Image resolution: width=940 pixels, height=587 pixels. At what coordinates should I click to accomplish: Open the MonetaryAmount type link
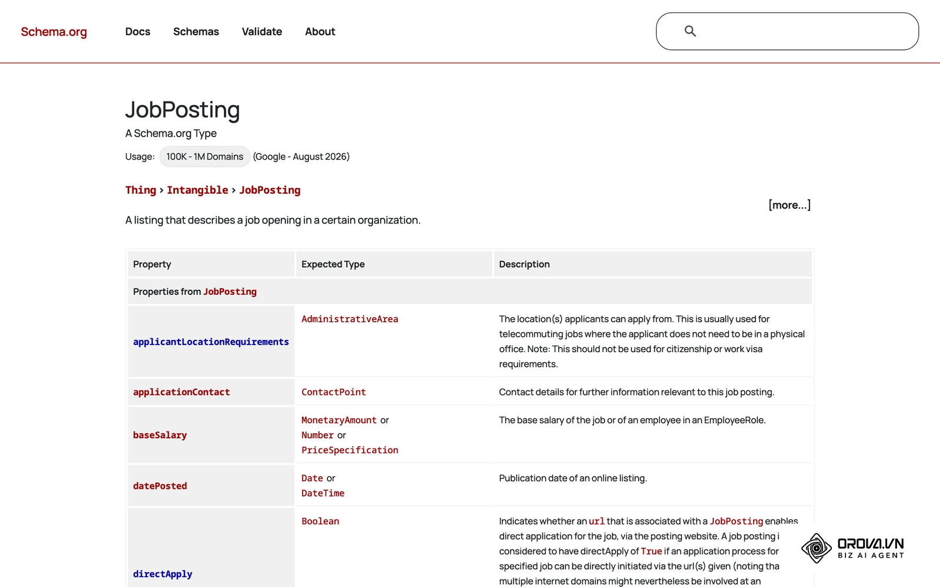[339, 420]
